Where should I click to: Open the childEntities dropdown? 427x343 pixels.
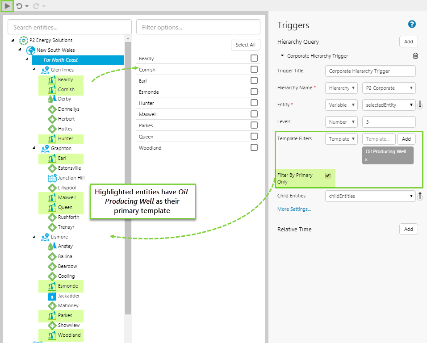click(x=370, y=196)
